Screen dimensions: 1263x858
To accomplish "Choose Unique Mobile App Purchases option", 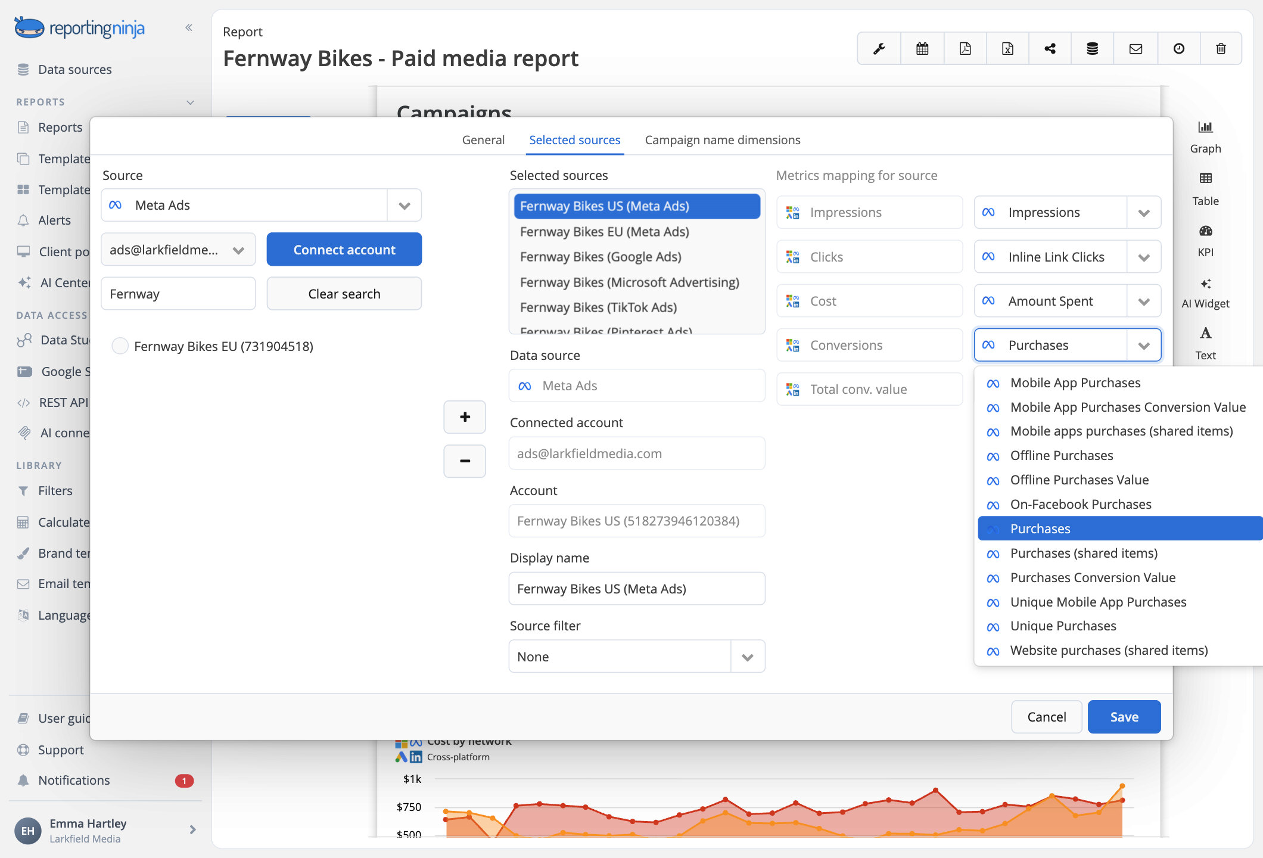I will click(x=1120, y=602).
